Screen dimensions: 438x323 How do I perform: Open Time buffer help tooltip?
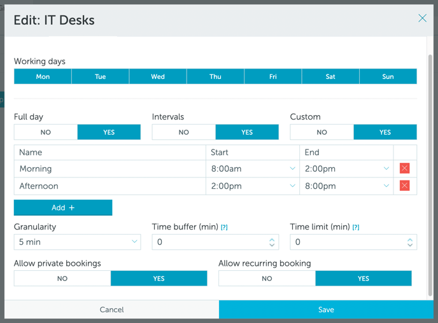click(x=224, y=227)
